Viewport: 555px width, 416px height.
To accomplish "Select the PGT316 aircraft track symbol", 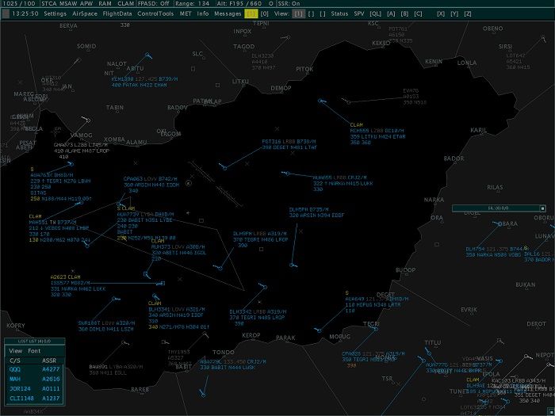I will 224,168.
